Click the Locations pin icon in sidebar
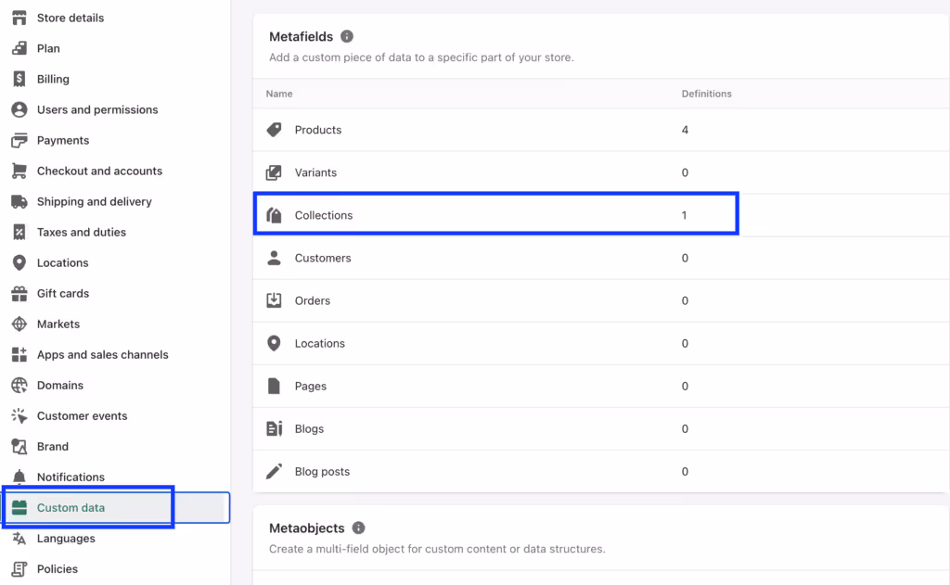Screen dimensions: 950x585 click(x=19, y=262)
